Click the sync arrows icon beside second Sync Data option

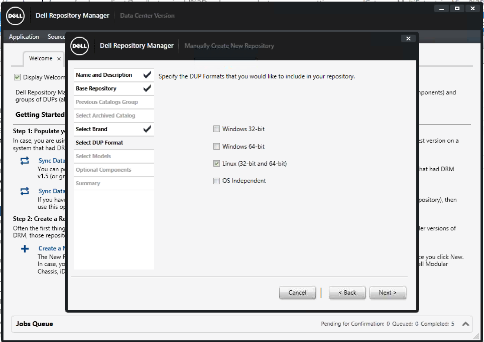point(25,191)
